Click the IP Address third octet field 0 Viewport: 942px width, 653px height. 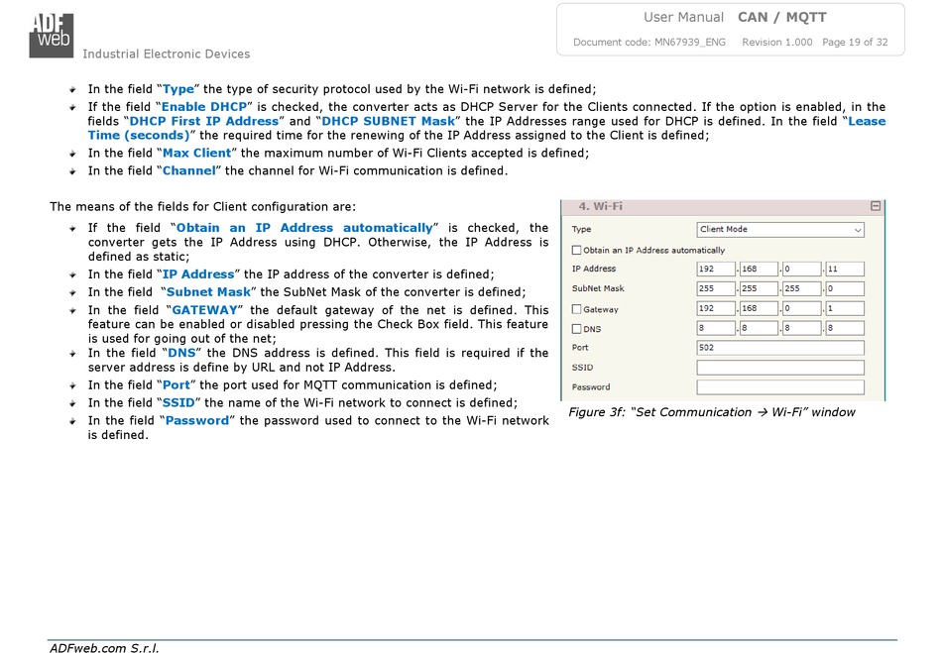pyautogui.click(x=801, y=269)
